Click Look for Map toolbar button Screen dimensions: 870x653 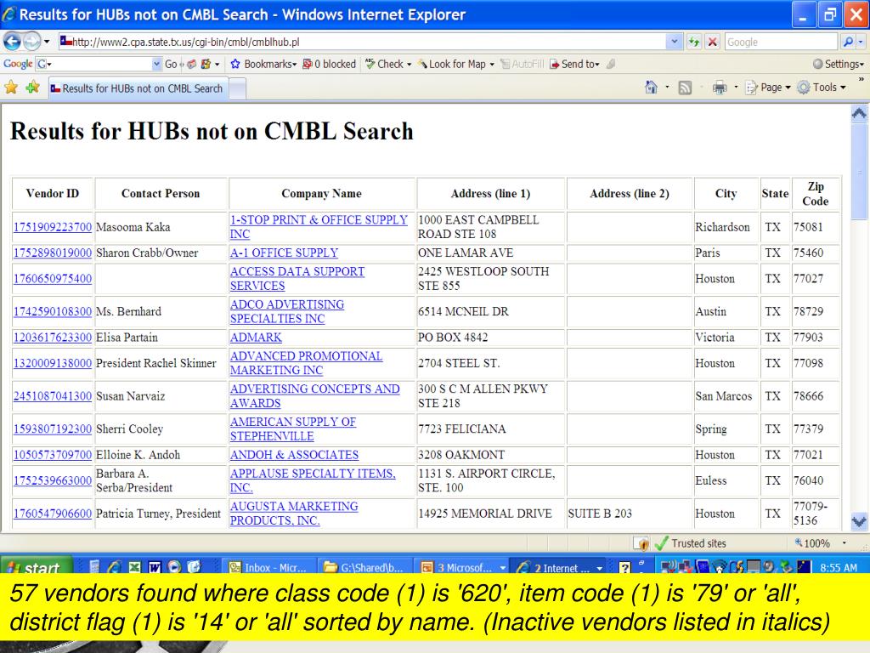[x=455, y=64]
